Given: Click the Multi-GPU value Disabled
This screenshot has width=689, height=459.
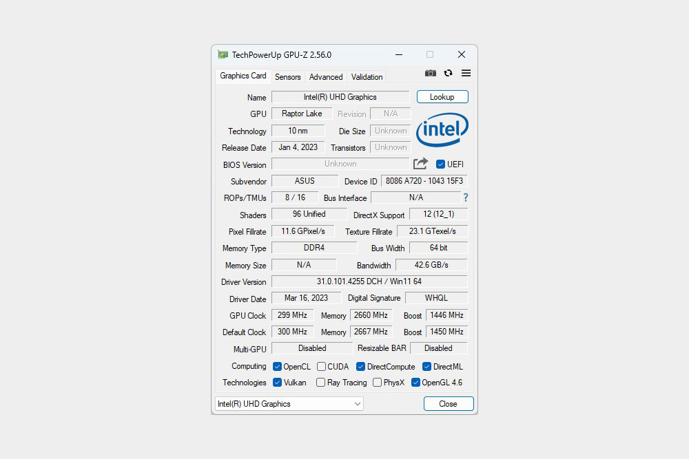Looking at the screenshot, I should point(312,348).
